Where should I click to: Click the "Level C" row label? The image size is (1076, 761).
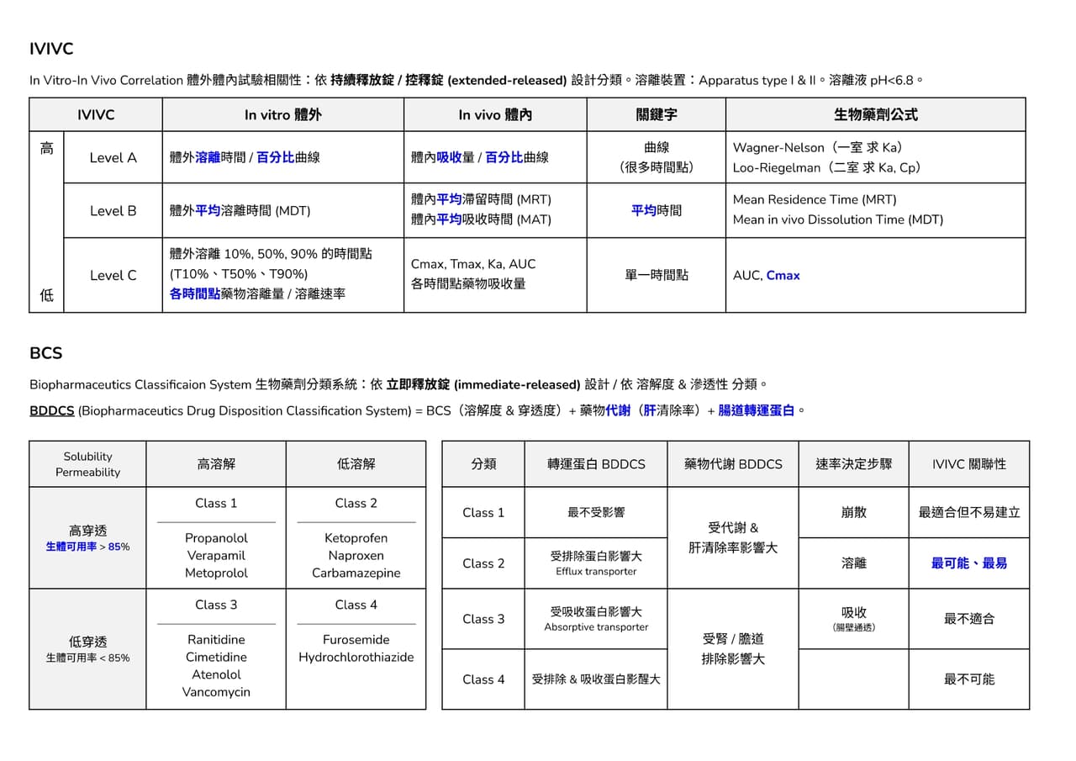[x=113, y=275]
